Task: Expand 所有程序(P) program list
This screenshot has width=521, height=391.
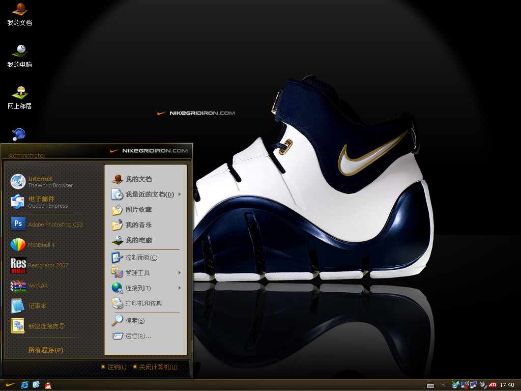Action: point(45,350)
